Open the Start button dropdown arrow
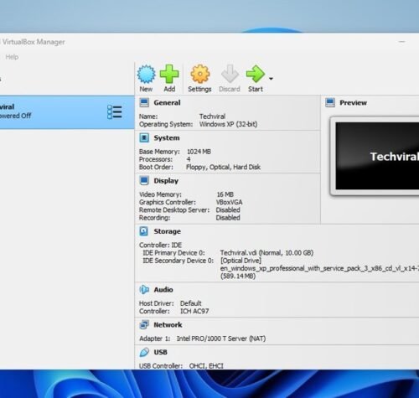Screen dimensions: 419x398 coord(271,79)
